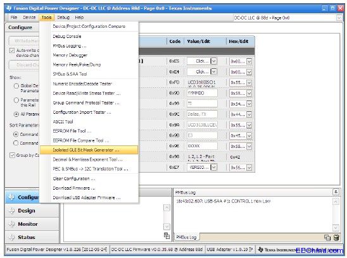Pin the PMBus Log panel
Image resolution: width=347 pixels, height=258 pixels.
pos(336,192)
